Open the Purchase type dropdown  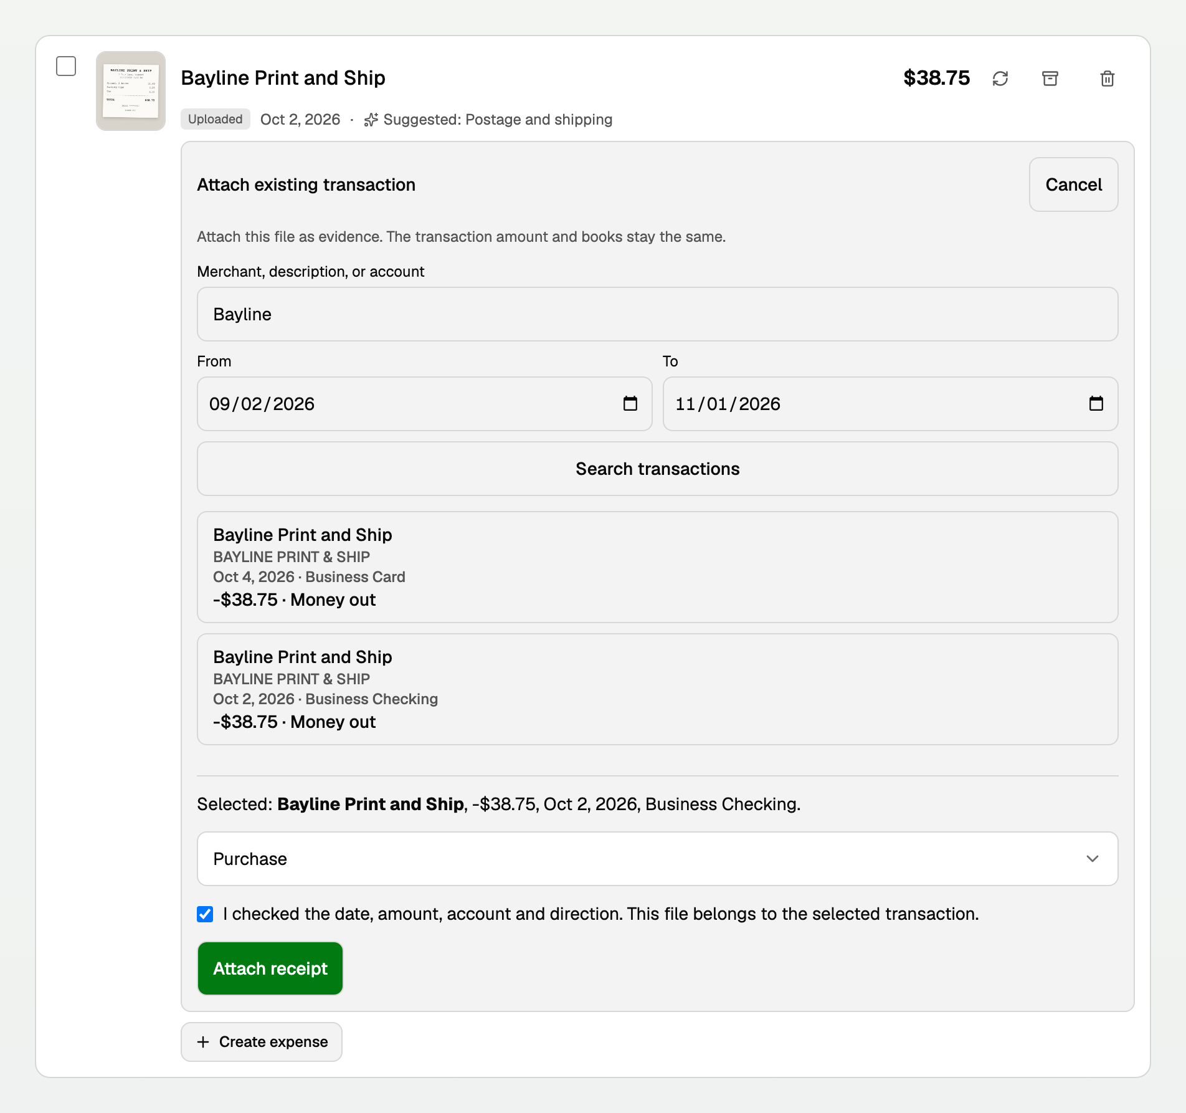click(658, 859)
